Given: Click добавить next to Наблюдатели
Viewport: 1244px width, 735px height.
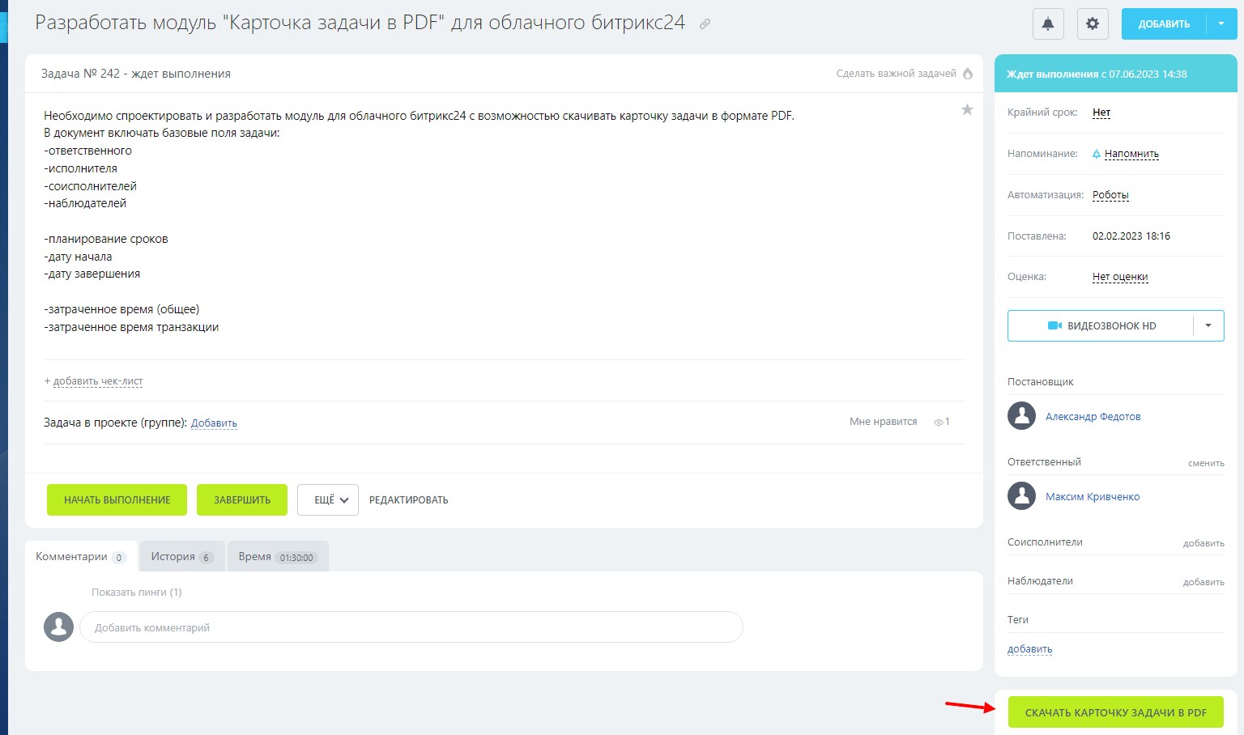Looking at the screenshot, I should pos(1204,582).
